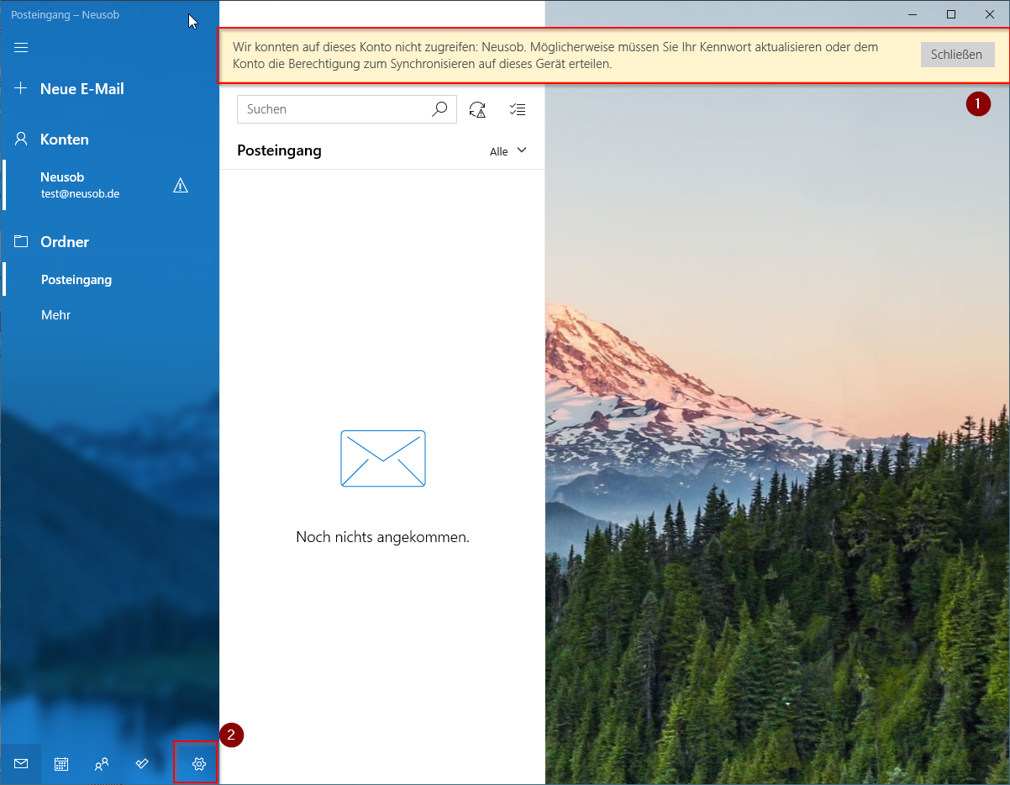Dismiss the warning with Schließen
The height and width of the screenshot is (785, 1010).
[956, 55]
